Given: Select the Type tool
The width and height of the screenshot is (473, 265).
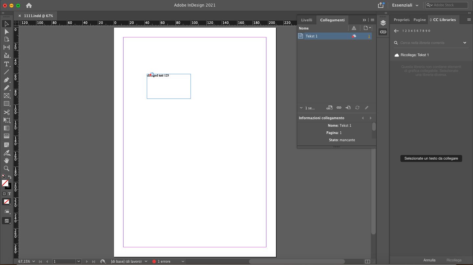Looking at the screenshot, I should click(x=7, y=64).
